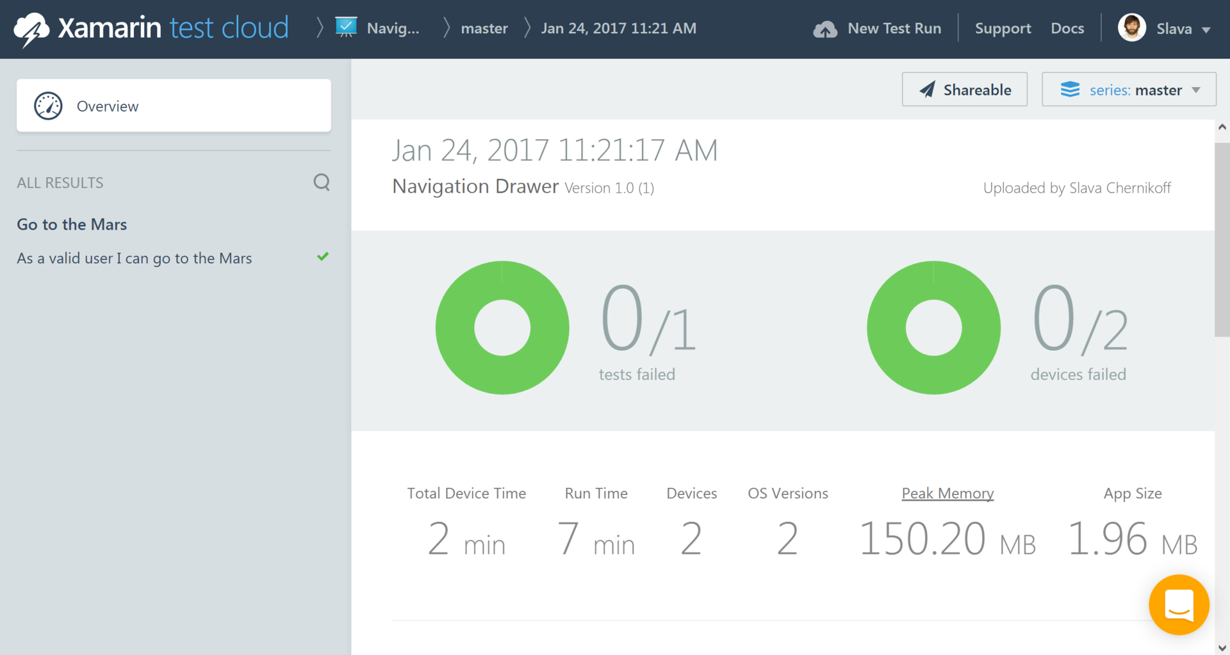1230x655 pixels.
Task: Open the series: master dropdown
Action: [1129, 89]
